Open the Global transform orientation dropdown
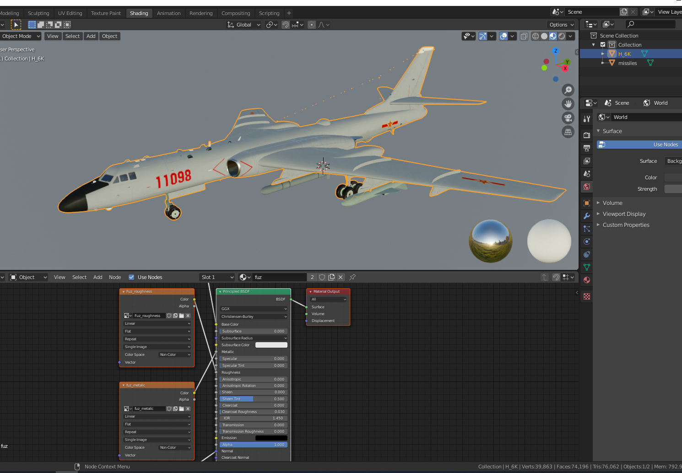 244,25
